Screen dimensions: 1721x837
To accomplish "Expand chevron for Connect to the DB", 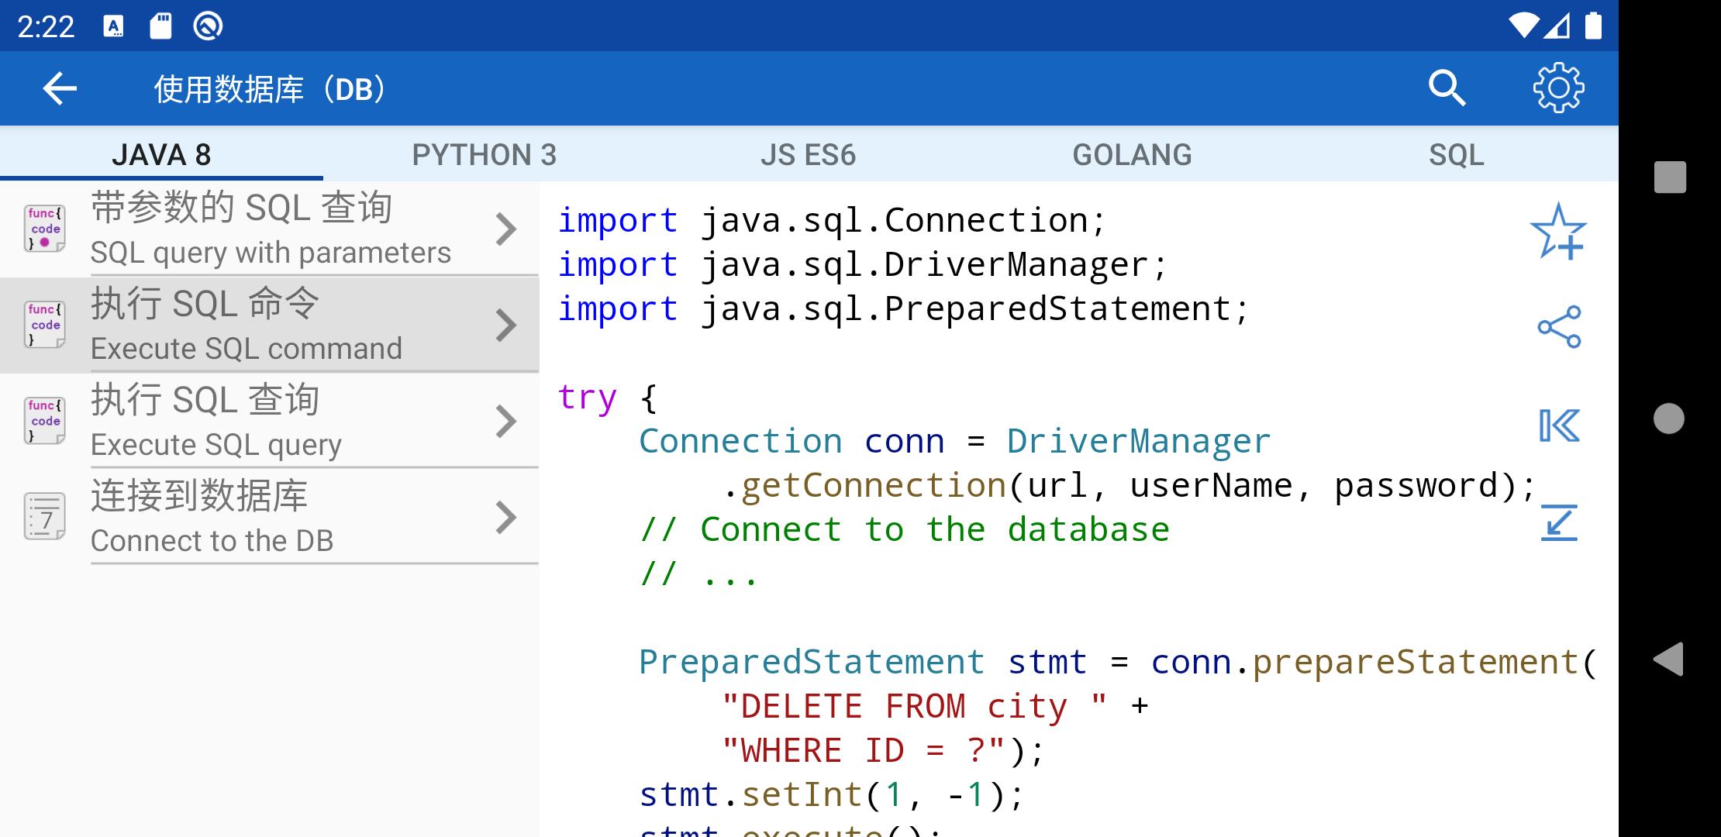I will point(505,518).
